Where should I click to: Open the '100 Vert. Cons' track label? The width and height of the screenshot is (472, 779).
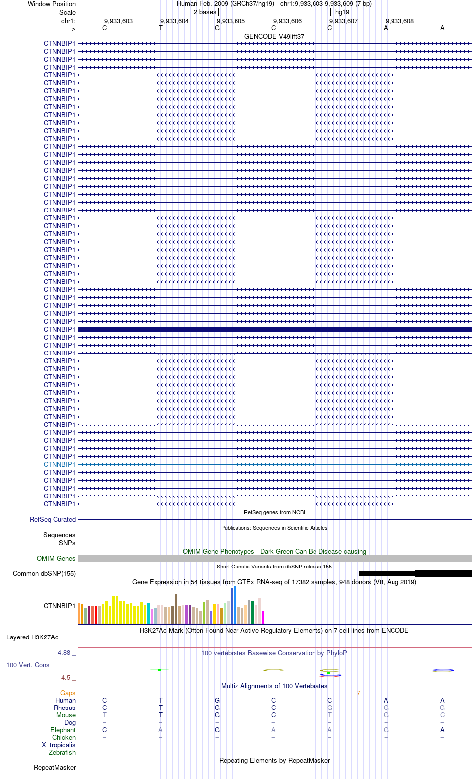[x=28, y=665]
